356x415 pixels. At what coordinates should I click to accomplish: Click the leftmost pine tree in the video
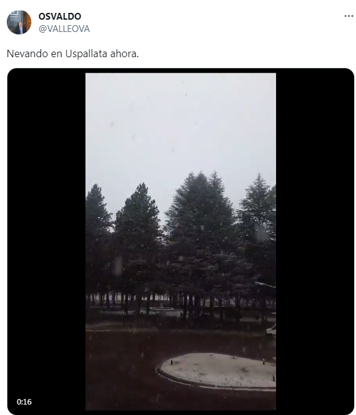[97, 238]
